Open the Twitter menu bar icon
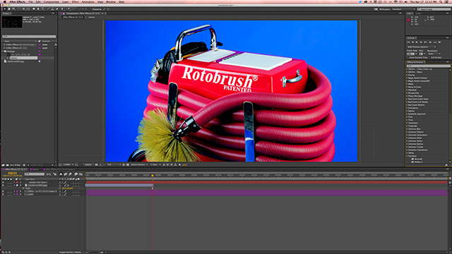The image size is (452, 254). (x=360, y=1)
